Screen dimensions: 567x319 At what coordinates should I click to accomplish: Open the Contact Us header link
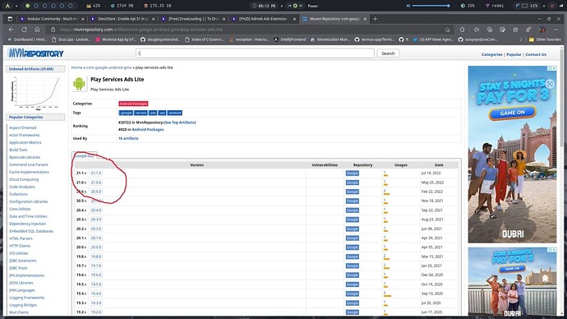[x=536, y=54]
